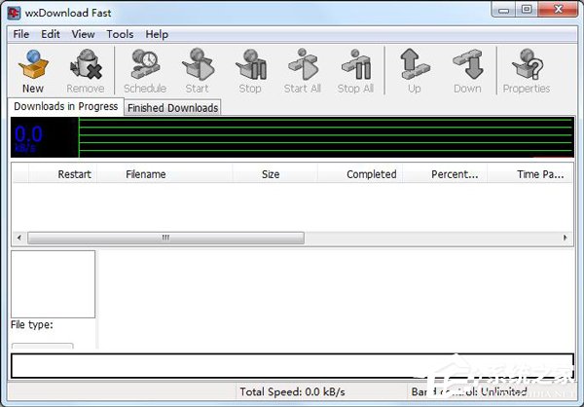Move download Down in the queue
Viewport: 584px width, 407px height.
pos(467,70)
